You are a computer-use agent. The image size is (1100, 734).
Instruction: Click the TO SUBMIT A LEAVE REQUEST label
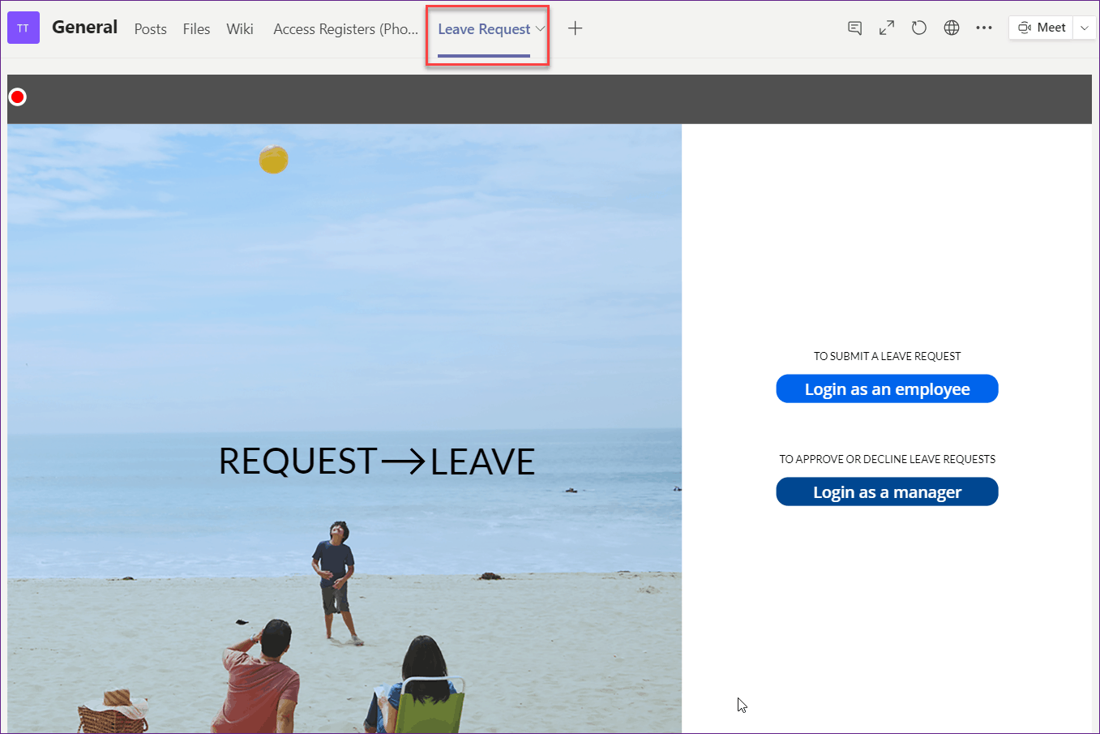pyautogui.click(x=887, y=356)
